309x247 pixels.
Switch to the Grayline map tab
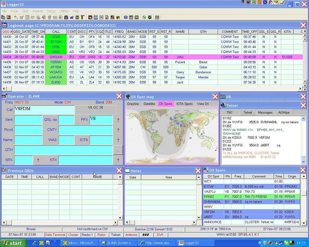[x=133, y=104]
